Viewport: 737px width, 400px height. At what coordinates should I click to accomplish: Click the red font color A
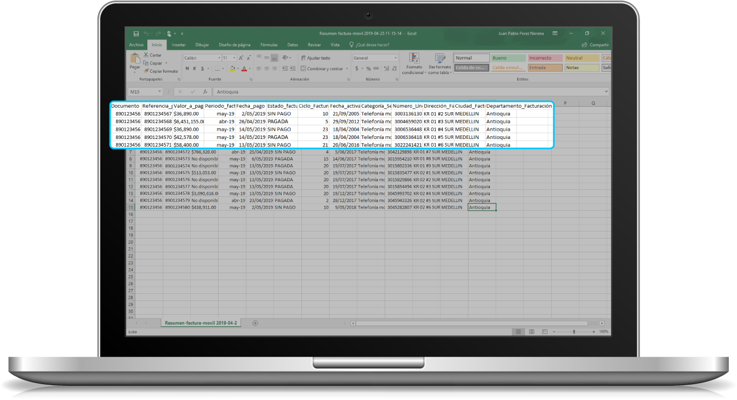pyautogui.click(x=244, y=68)
